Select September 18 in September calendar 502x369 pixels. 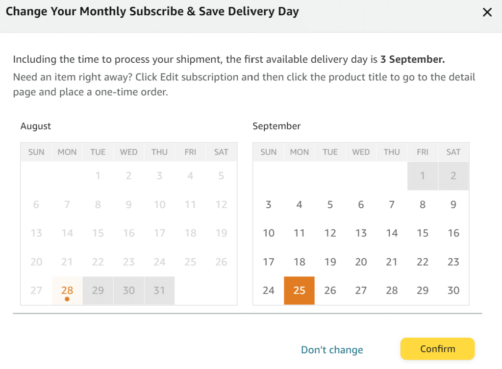point(299,262)
